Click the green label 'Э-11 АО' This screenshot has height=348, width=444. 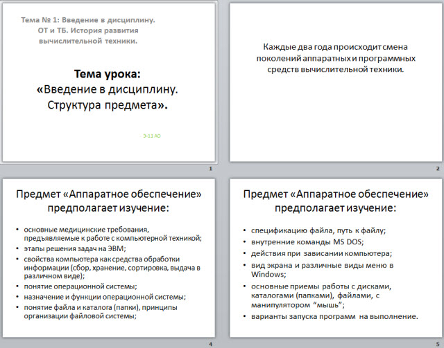tap(152, 136)
